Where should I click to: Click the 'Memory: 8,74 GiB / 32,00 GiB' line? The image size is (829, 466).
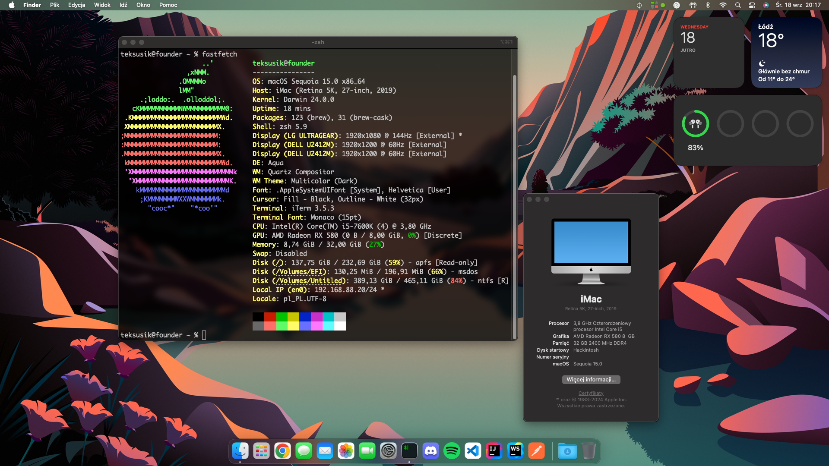click(x=318, y=244)
